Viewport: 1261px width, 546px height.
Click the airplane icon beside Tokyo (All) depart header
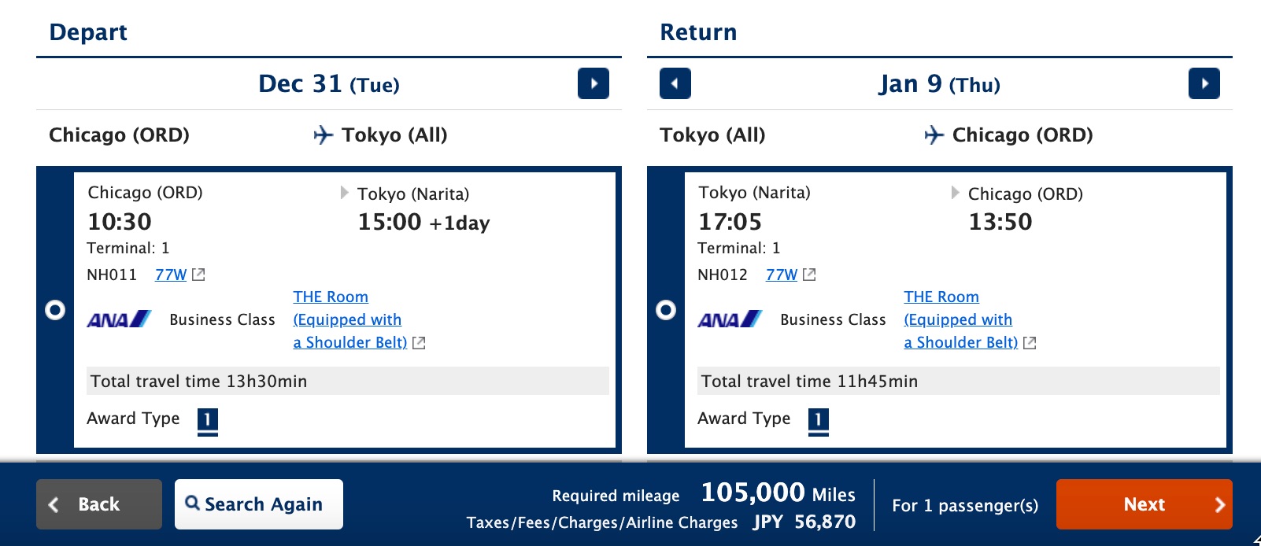tap(324, 135)
